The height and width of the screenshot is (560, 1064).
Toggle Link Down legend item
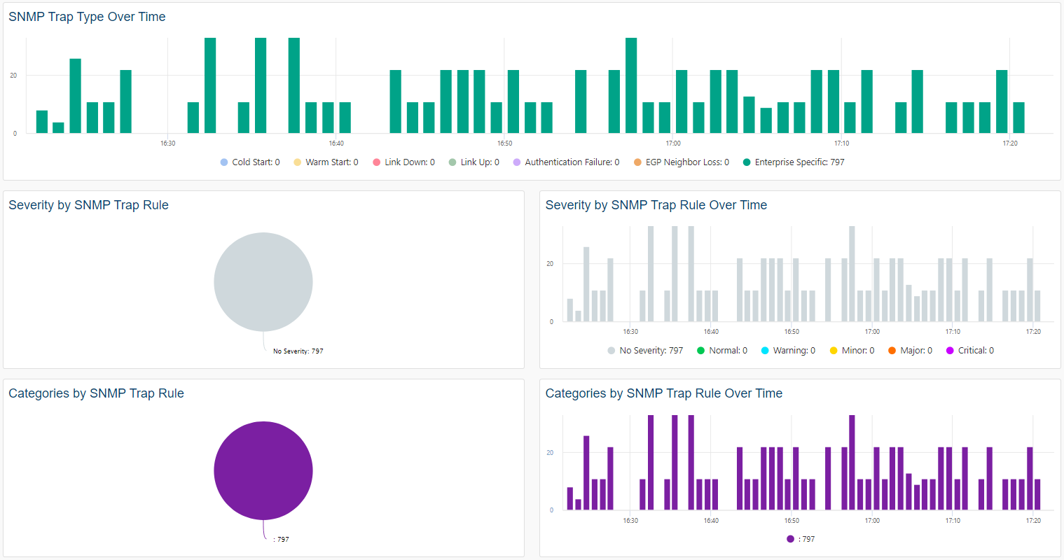pos(403,162)
